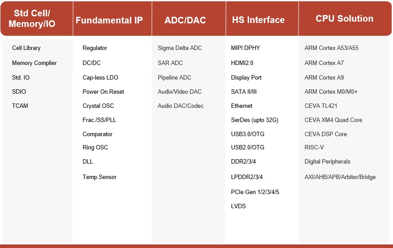
Task: Select PCIe Gen 1/2/3/4/5 item
Action: (x=255, y=192)
